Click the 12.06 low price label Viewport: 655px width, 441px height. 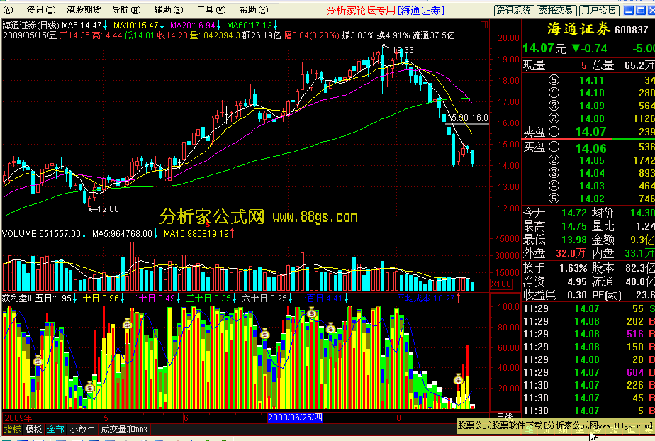coord(108,209)
